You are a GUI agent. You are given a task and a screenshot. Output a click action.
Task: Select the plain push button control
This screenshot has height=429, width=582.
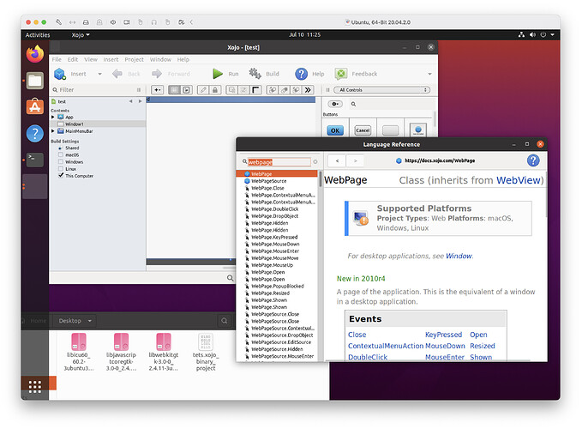pos(391,130)
